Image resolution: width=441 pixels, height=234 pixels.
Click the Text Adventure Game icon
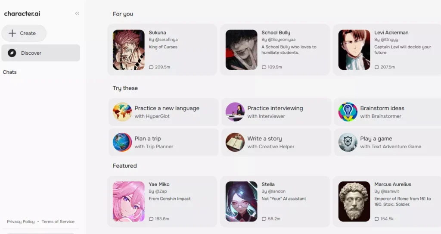click(348, 142)
